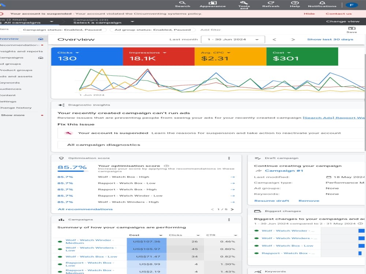Select the US$107.36 cost cell
This screenshot has height=274, width=366.
tap(147, 241)
